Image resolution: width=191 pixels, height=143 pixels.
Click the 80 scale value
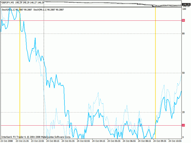click(x=183, y=34)
